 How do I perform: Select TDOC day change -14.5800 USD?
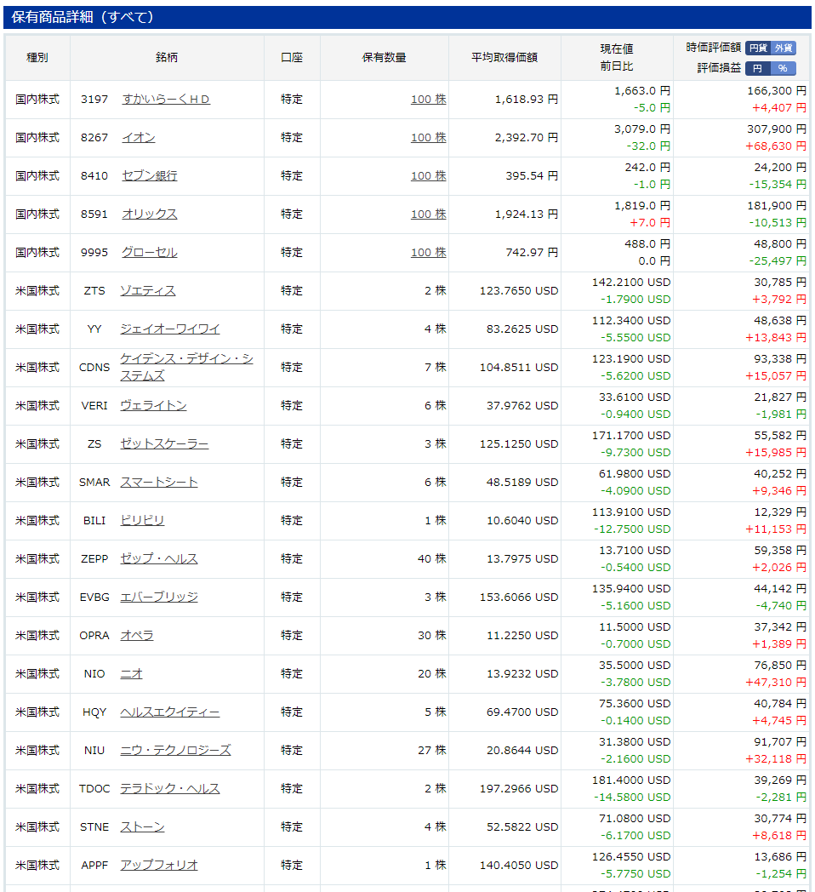click(632, 797)
